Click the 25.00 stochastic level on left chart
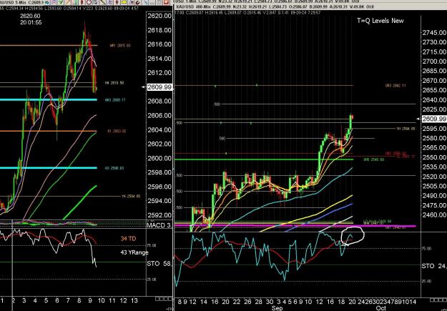 152,280
